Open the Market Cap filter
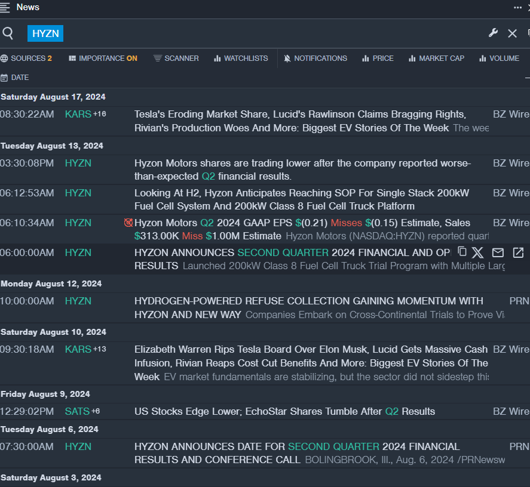The image size is (530, 487). pyautogui.click(x=436, y=58)
